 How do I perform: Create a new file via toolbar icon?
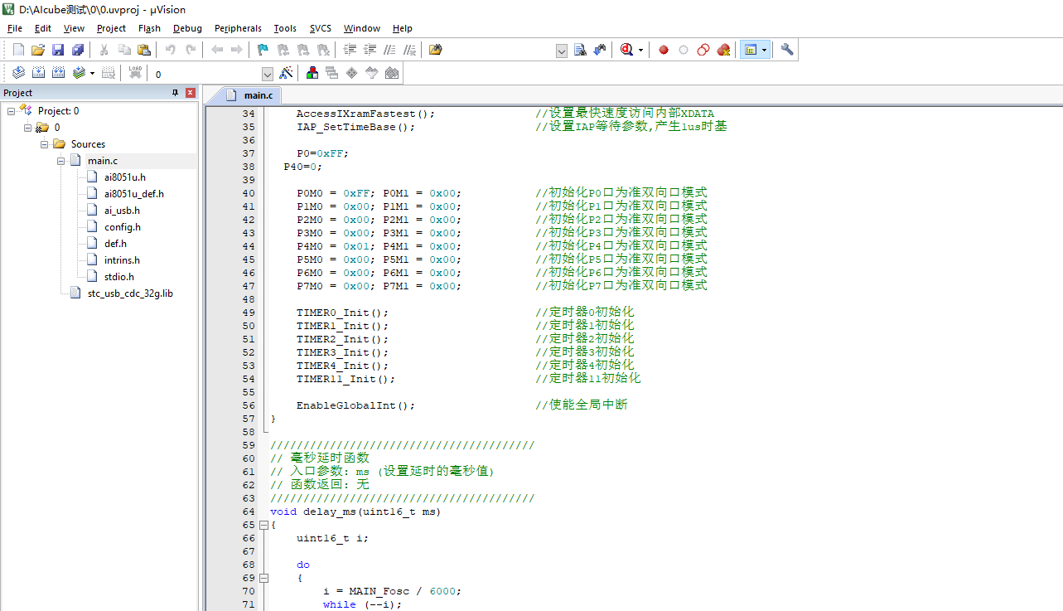pos(18,50)
